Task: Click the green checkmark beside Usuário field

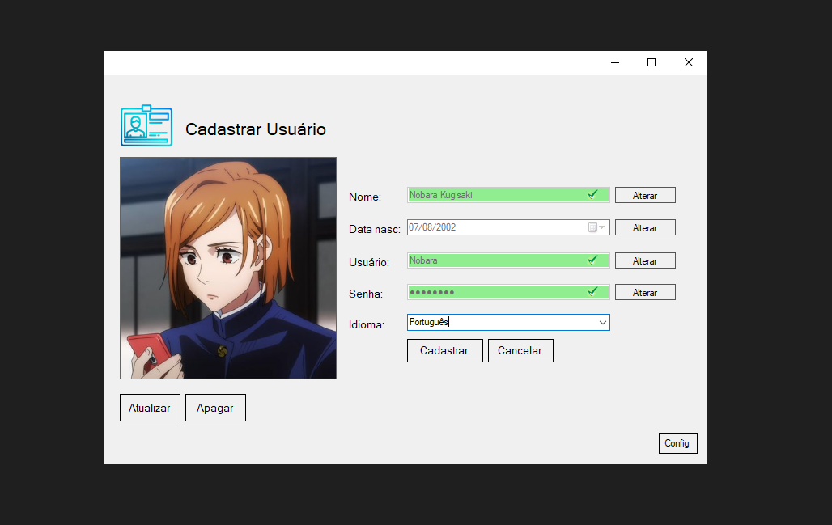Action: point(593,260)
